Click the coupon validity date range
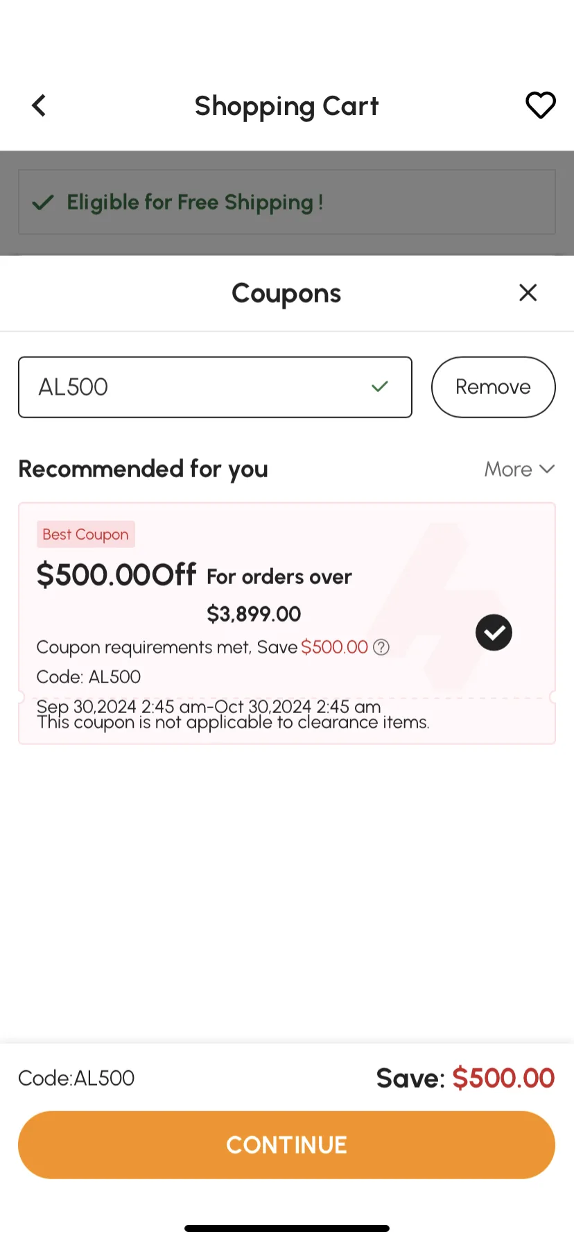The width and height of the screenshot is (574, 1243). [209, 706]
